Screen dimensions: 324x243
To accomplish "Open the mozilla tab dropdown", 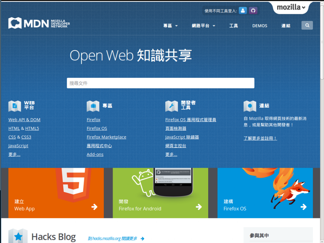I will (x=291, y=8).
